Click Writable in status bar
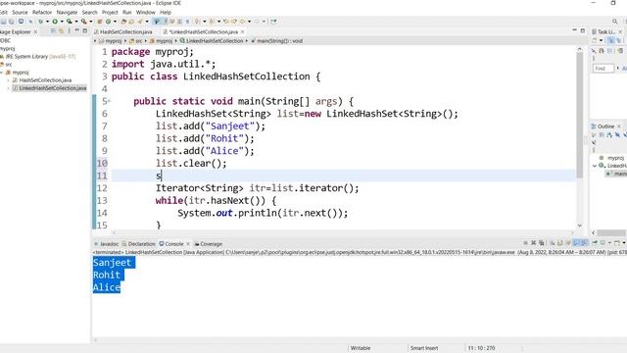 361,348
